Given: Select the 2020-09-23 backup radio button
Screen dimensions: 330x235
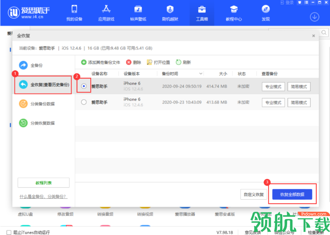Looking at the screenshot, I should coord(84,102).
